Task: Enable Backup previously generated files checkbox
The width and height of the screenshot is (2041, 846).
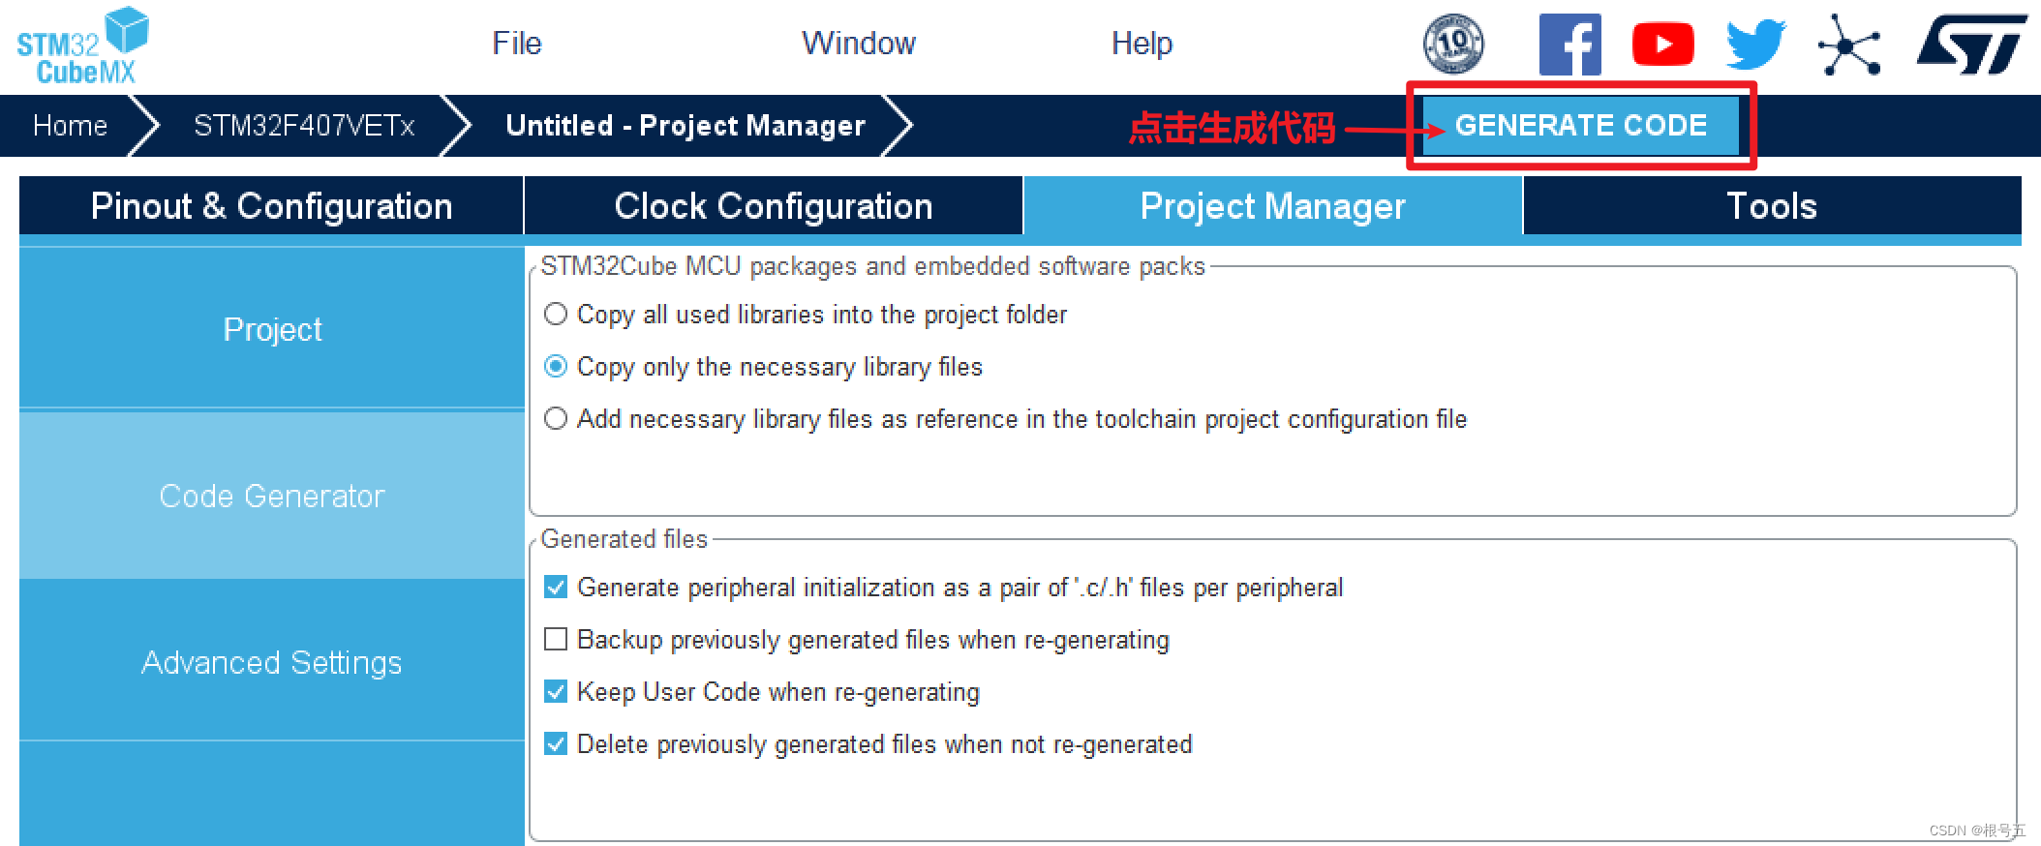Action: [x=556, y=640]
